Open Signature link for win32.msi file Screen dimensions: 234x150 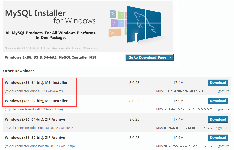coord(222,109)
